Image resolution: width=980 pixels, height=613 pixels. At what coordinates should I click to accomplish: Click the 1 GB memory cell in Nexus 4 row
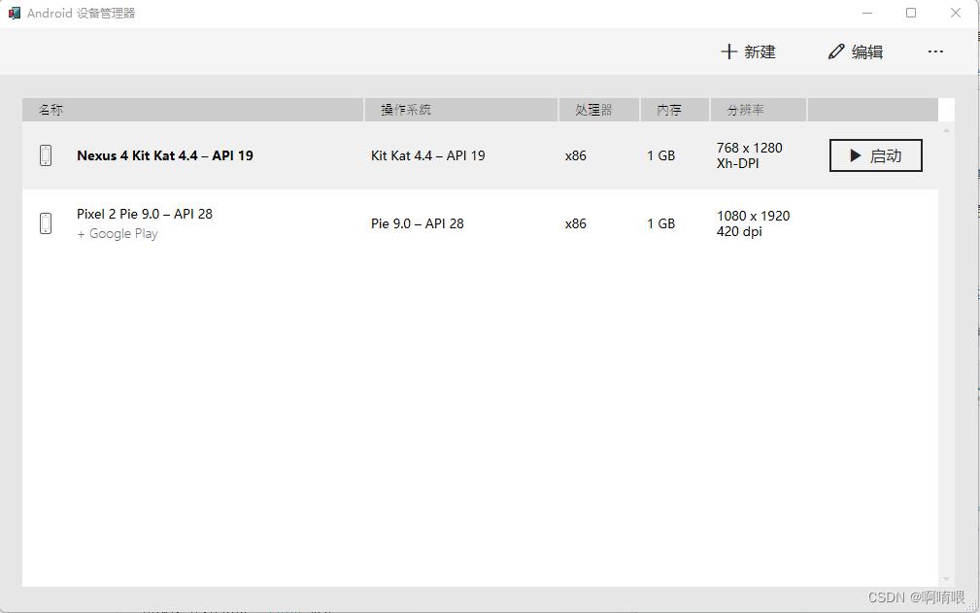click(660, 155)
